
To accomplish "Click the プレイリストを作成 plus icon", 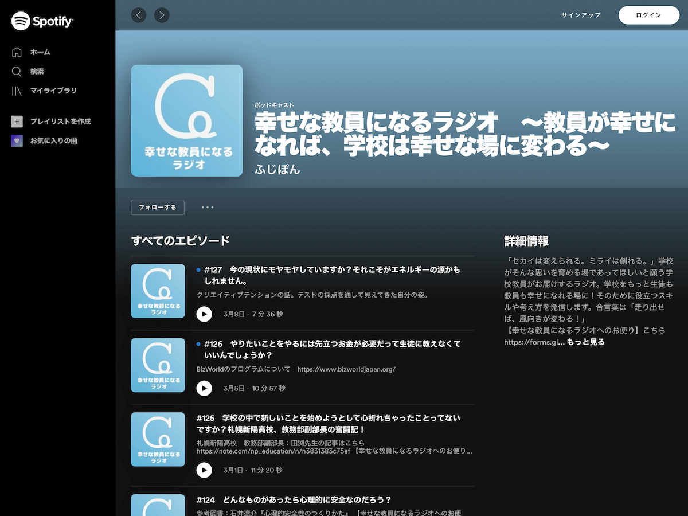I will 17,122.
